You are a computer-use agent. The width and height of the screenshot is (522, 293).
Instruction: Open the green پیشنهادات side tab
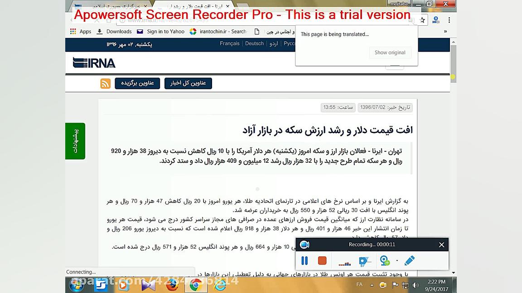pos(75,141)
